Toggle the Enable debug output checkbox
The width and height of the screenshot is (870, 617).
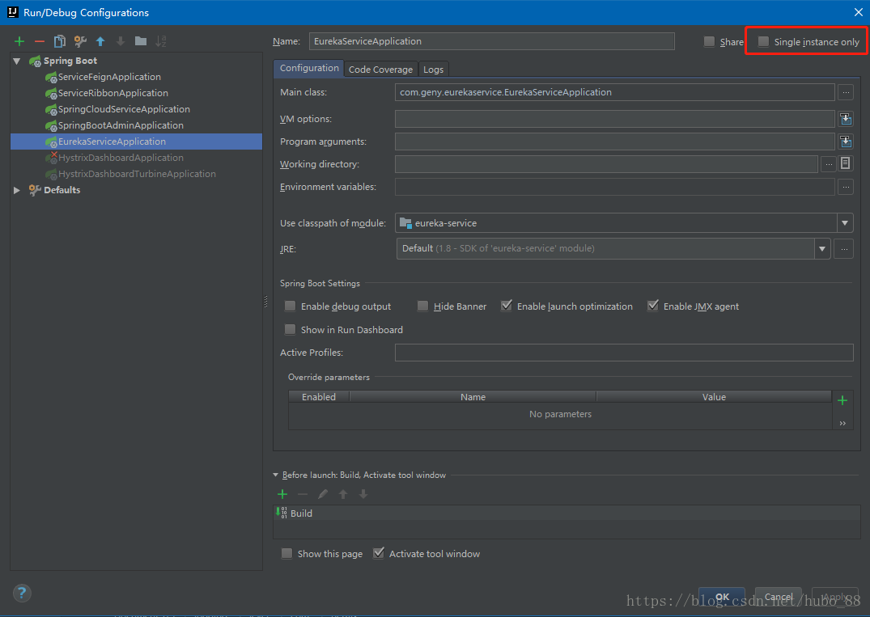pos(291,306)
